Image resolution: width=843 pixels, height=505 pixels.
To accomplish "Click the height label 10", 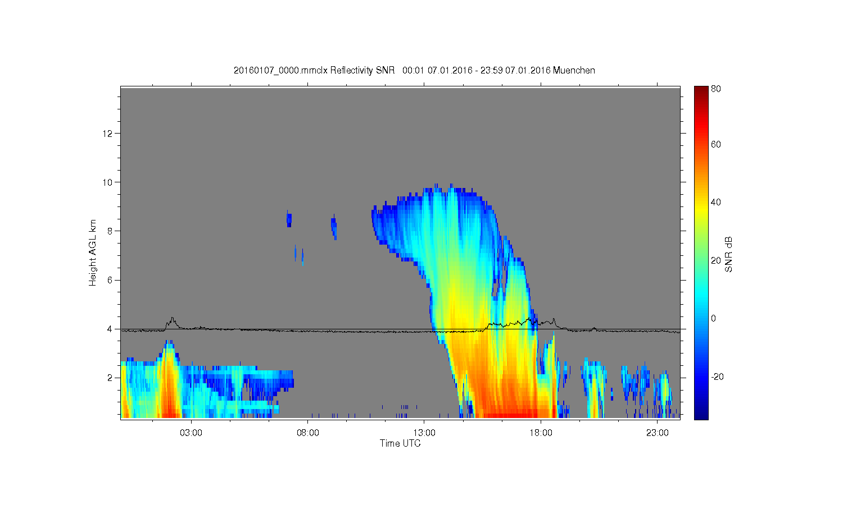I will [108, 182].
